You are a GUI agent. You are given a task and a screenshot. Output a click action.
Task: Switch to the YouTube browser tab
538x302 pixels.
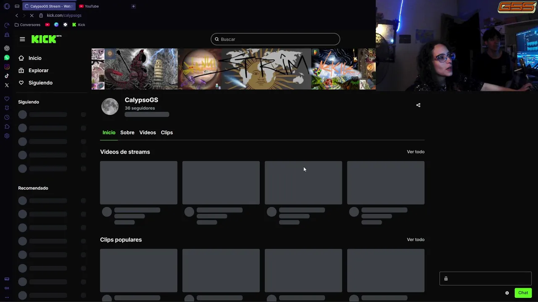[x=89, y=6]
